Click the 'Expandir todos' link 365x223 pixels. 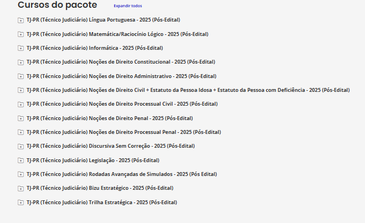(x=128, y=6)
